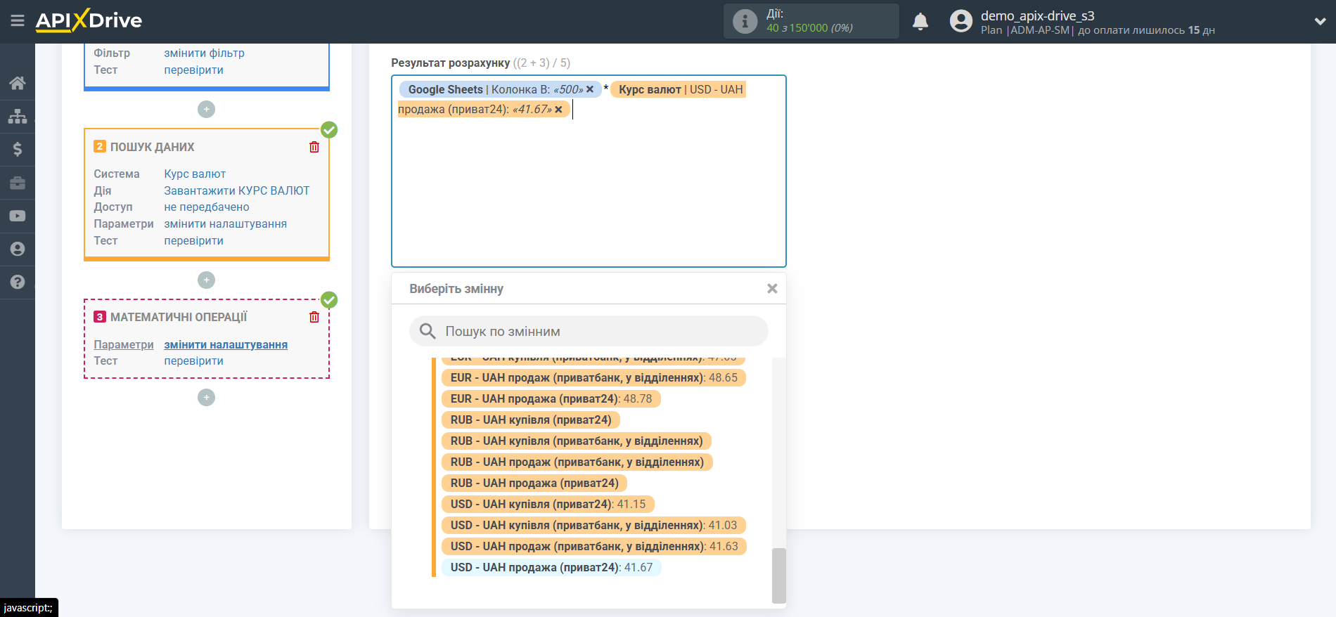Open the Курс валют system link
Screen dimensions: 1336x617
[x=195, y=174]
